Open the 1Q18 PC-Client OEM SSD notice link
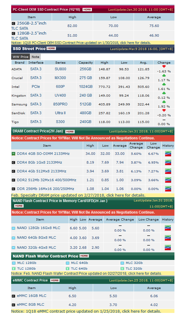This screenshot has width=195, height=319. 81,43
